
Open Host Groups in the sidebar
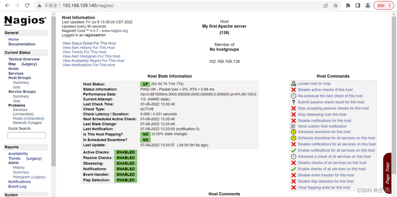coord(20,78)
